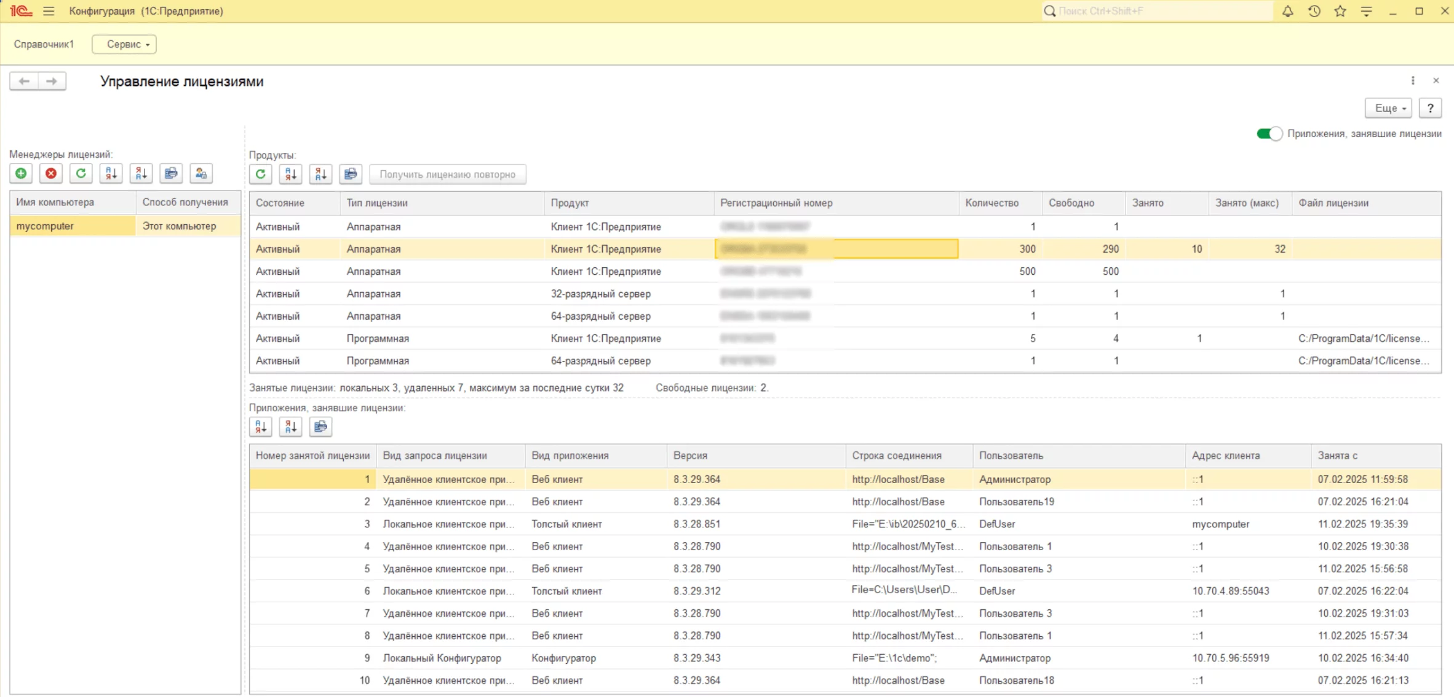Open the notifications bell
Image resolution: width=1454 pixels, height=697 pixels.
[x=1287, y=11]
